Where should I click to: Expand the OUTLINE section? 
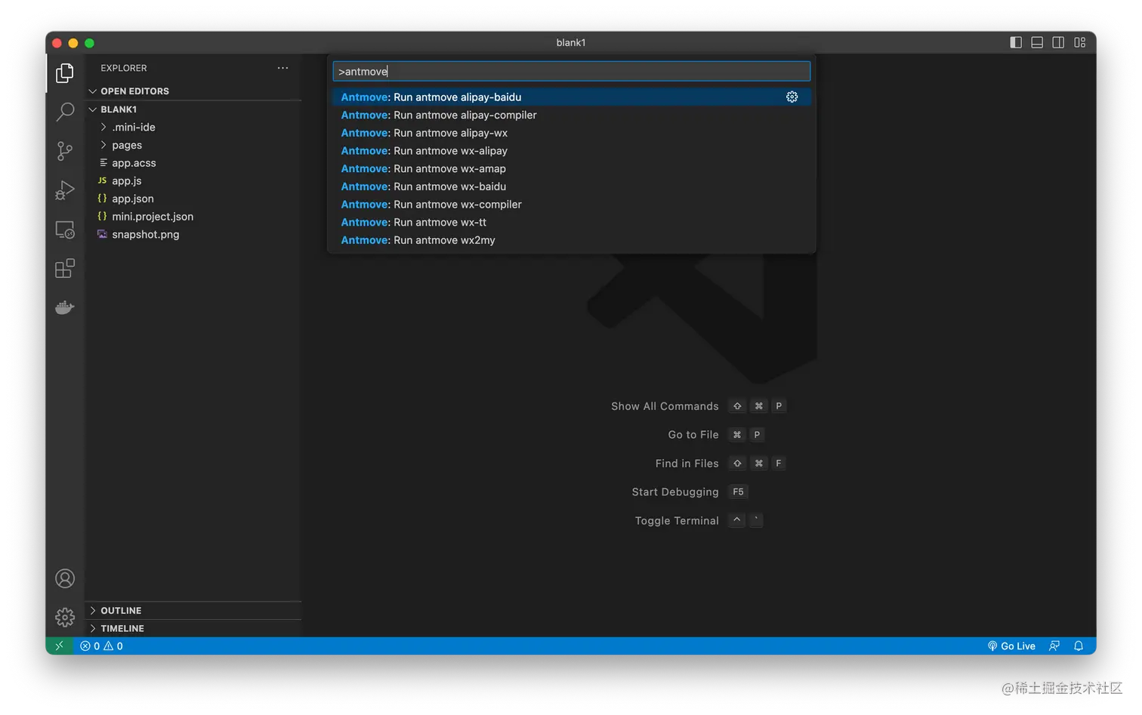[x=193, y=610]
